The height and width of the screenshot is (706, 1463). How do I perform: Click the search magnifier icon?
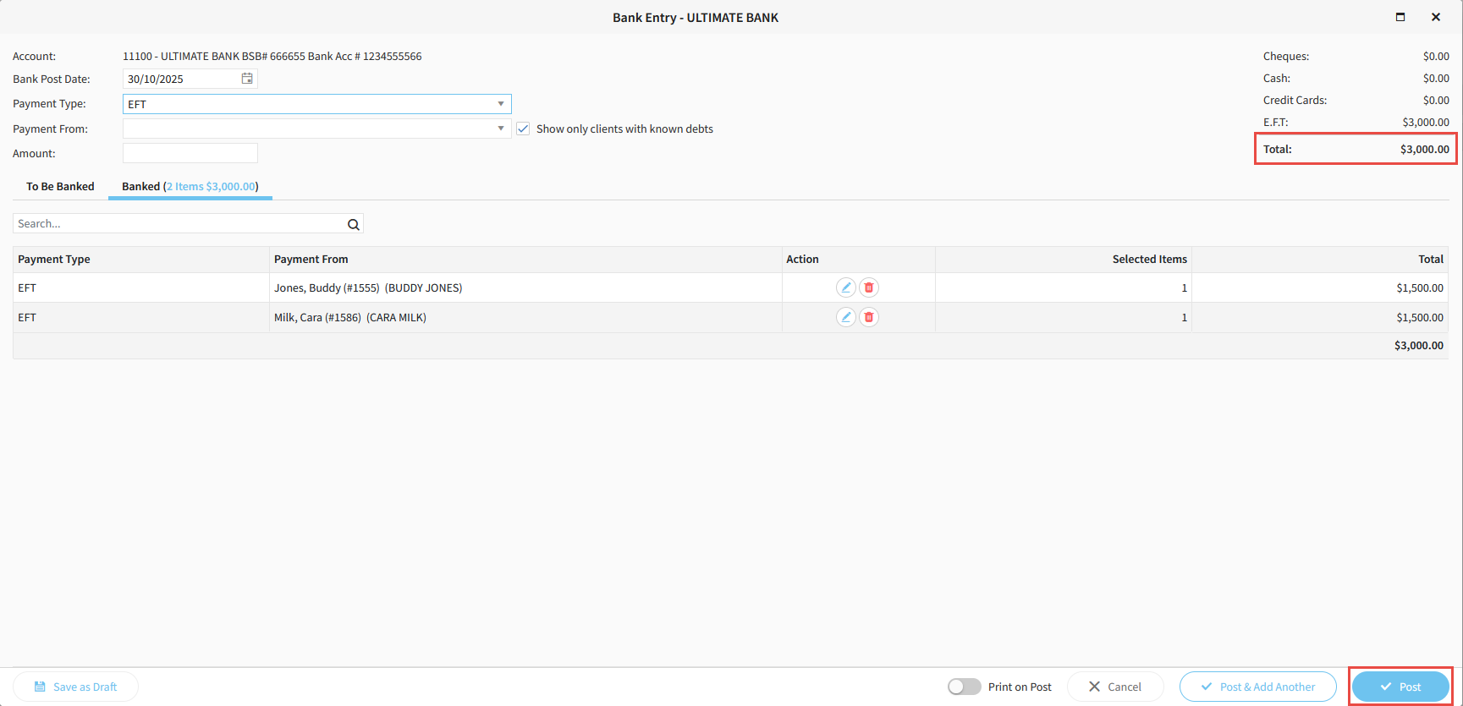tap(354, 224)
